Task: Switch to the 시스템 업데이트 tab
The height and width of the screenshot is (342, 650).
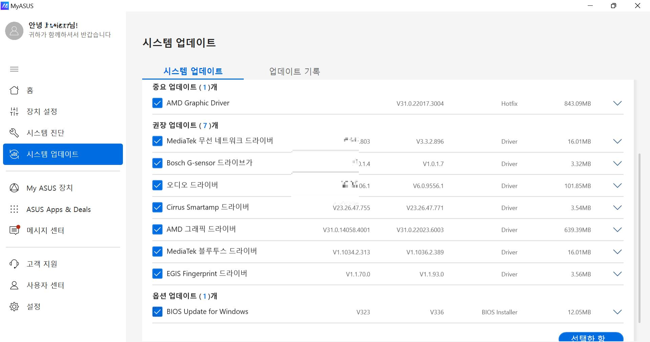Action: 193,71
